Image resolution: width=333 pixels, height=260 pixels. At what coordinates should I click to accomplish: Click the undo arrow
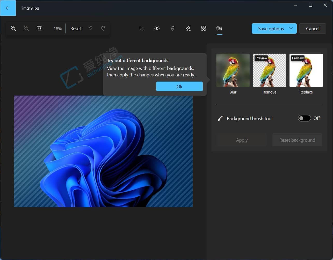[90, 28]
